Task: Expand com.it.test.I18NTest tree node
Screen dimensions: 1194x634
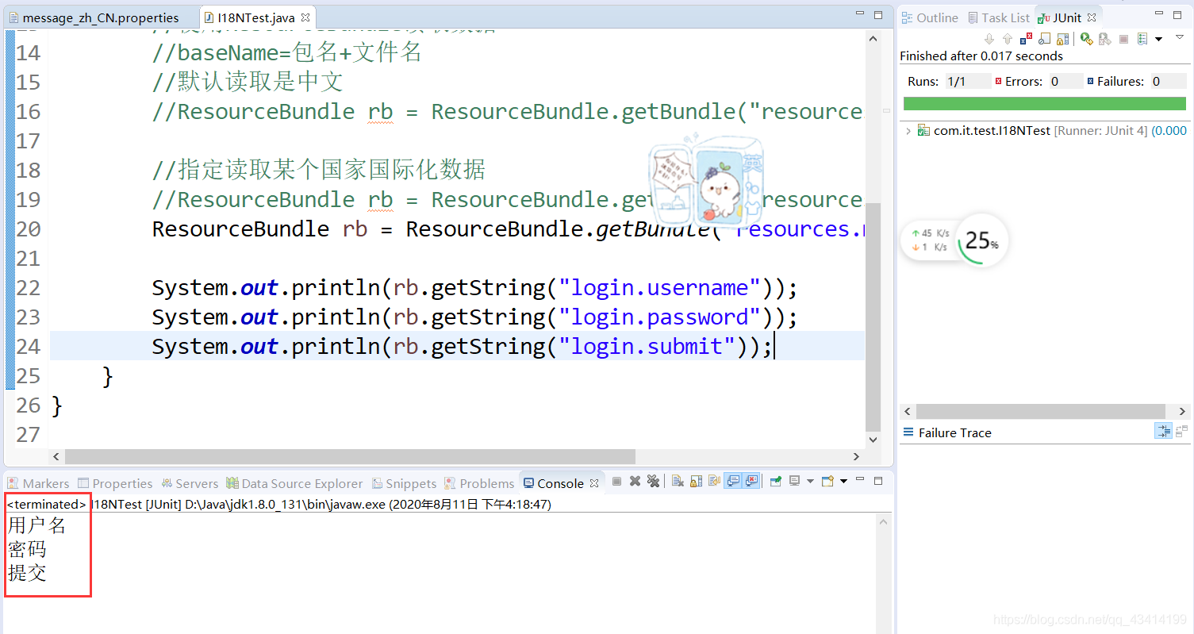Action: pyautogui.click(x=908, y=130)
